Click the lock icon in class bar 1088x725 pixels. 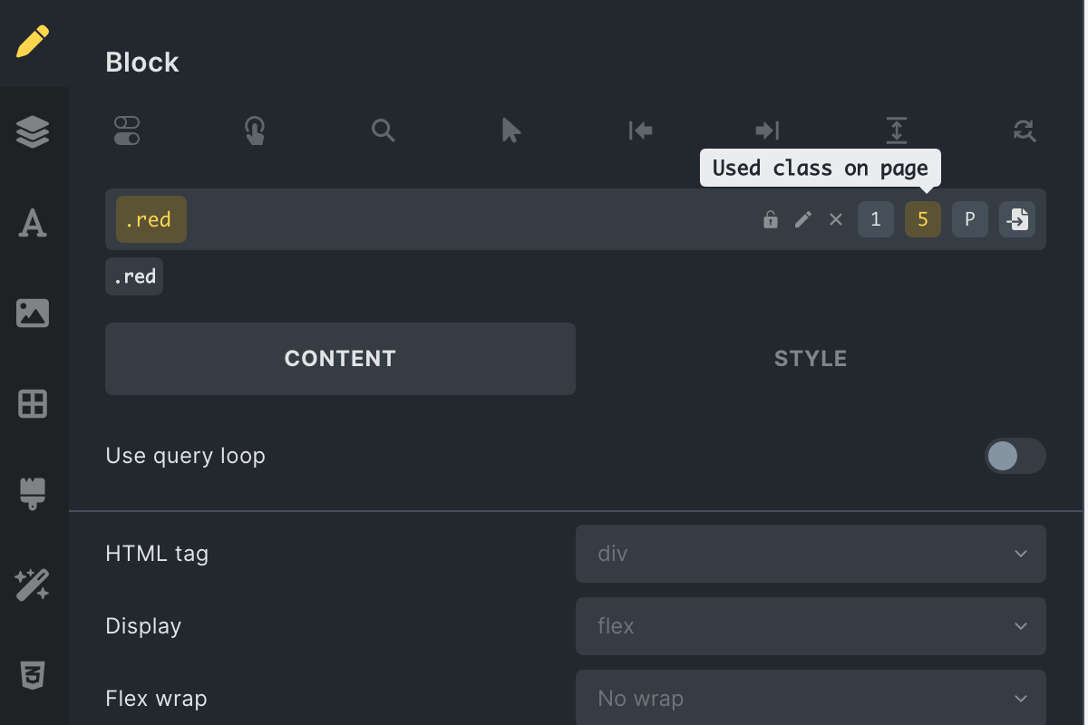(x=770, y=219)
